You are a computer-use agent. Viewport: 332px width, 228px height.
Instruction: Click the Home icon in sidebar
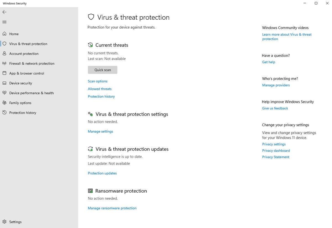pos(4,34)
